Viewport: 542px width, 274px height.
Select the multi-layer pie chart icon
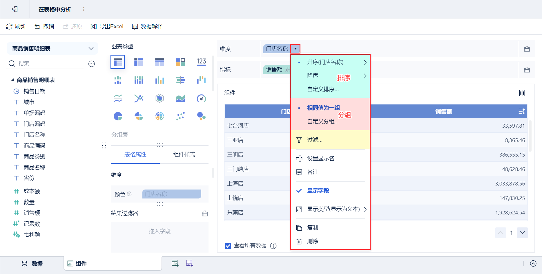tap(159, 116)
